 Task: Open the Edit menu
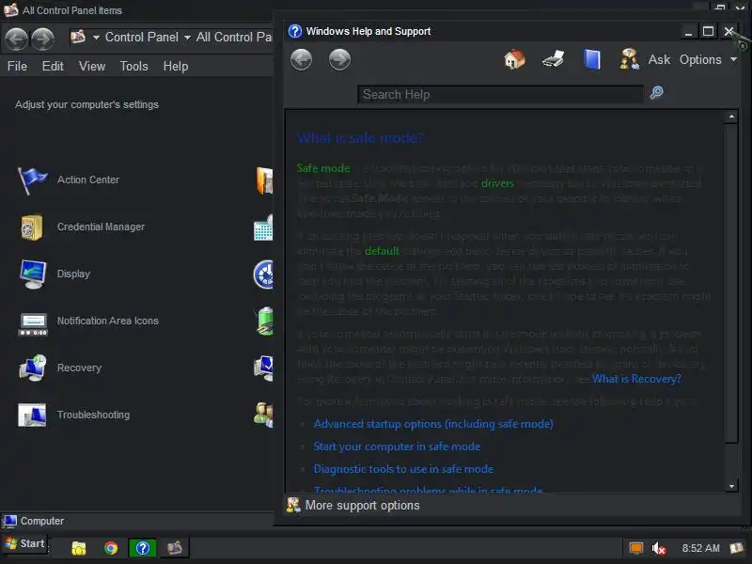coord(53,66)
